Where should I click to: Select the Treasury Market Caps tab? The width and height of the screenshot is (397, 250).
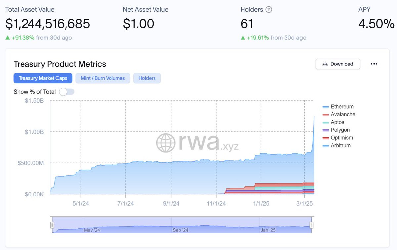43,78
